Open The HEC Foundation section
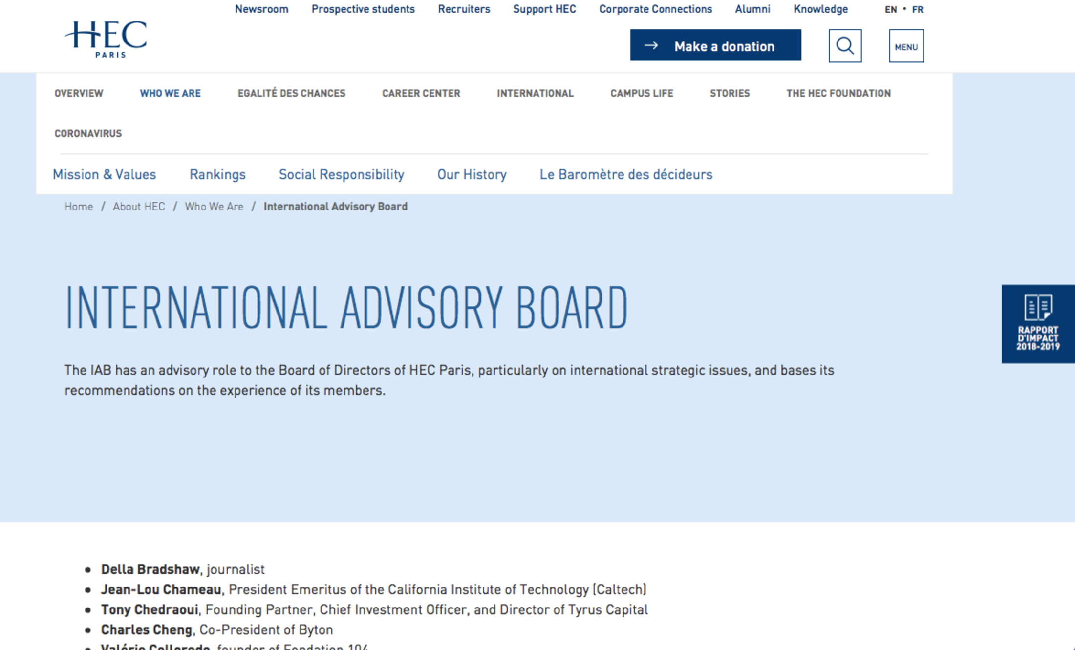Viewport: 1075px width, 650px height. (838, 93)
